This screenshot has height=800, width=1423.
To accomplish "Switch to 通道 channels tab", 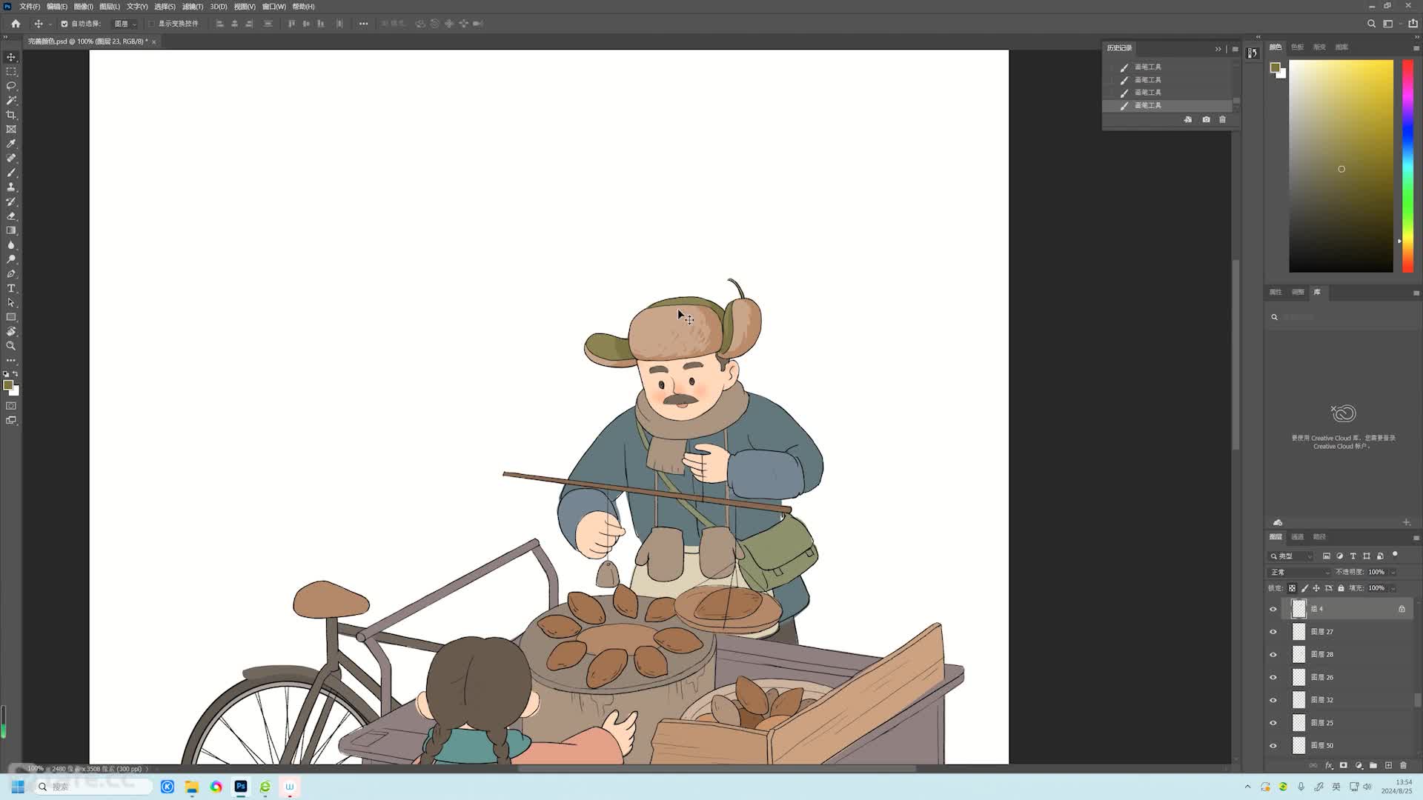I will (x=1297, y=537).
